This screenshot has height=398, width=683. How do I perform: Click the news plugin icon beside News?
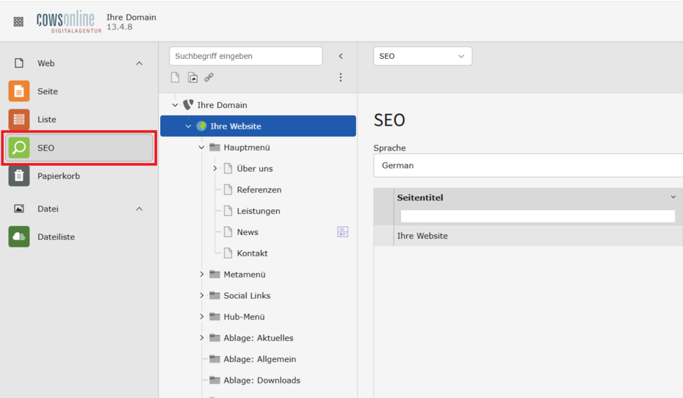tap(342, 232)
